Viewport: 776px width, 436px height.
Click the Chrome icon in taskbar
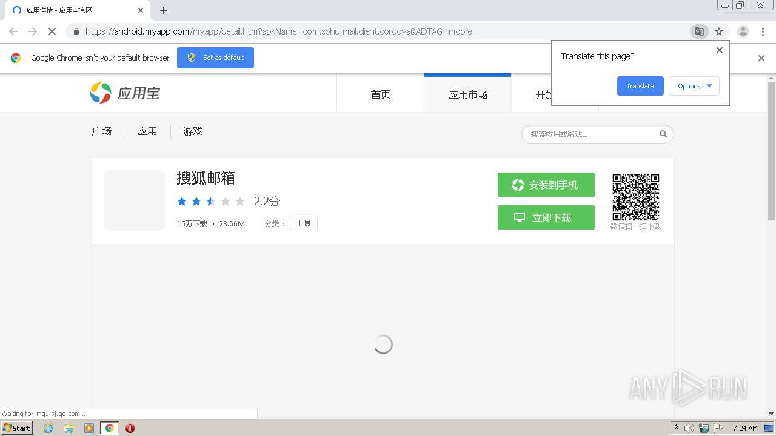point(110,428)
